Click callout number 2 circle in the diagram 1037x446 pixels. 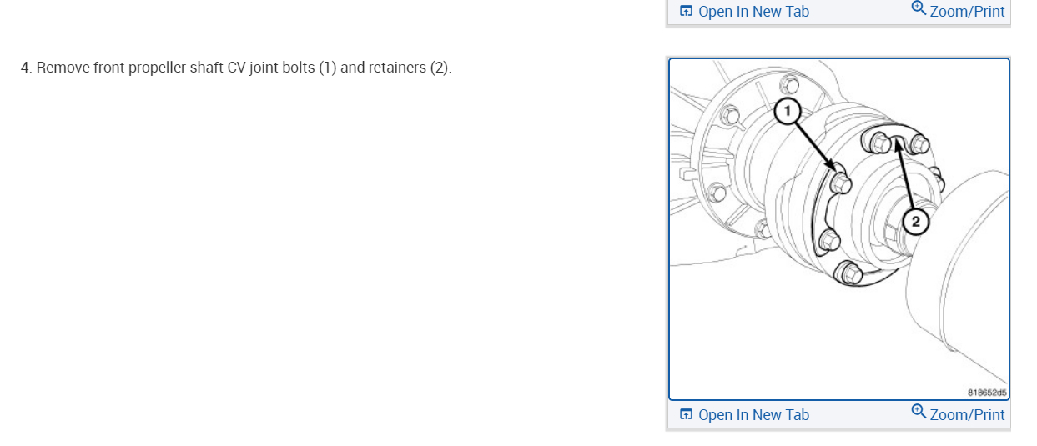(915, 222)
